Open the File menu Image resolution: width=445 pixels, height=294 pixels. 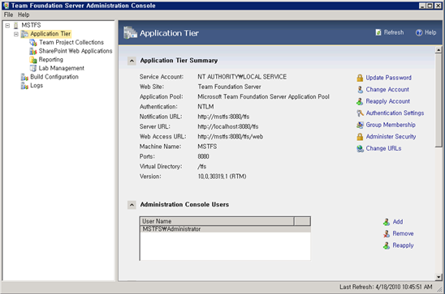pyautogui.click(x=8, y=15)
